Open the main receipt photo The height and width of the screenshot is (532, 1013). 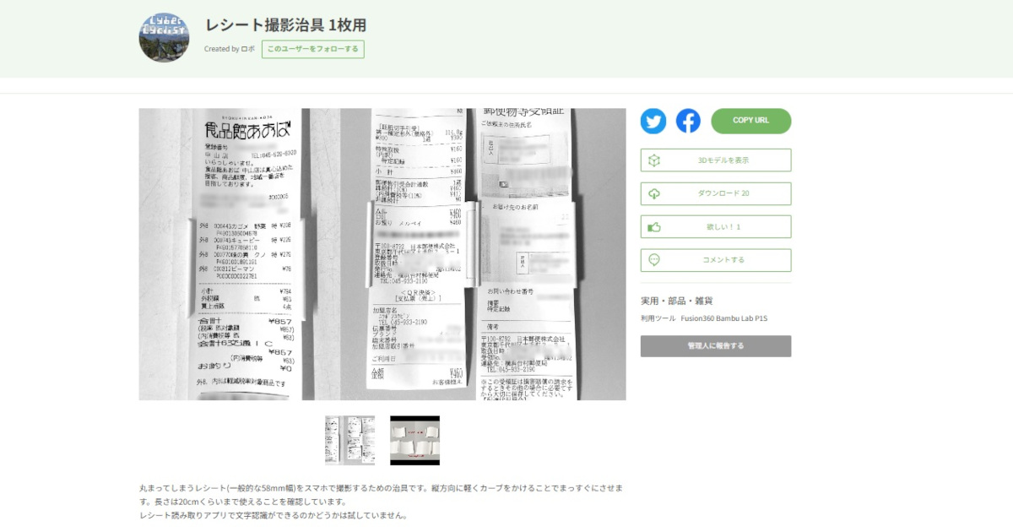[x=382, y=254]
